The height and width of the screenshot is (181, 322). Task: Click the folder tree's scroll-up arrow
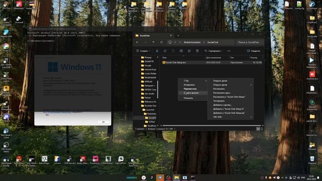coord(157,57)
